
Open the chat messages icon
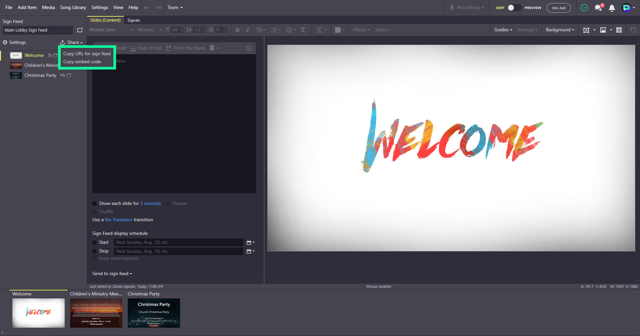coord(599,8)
